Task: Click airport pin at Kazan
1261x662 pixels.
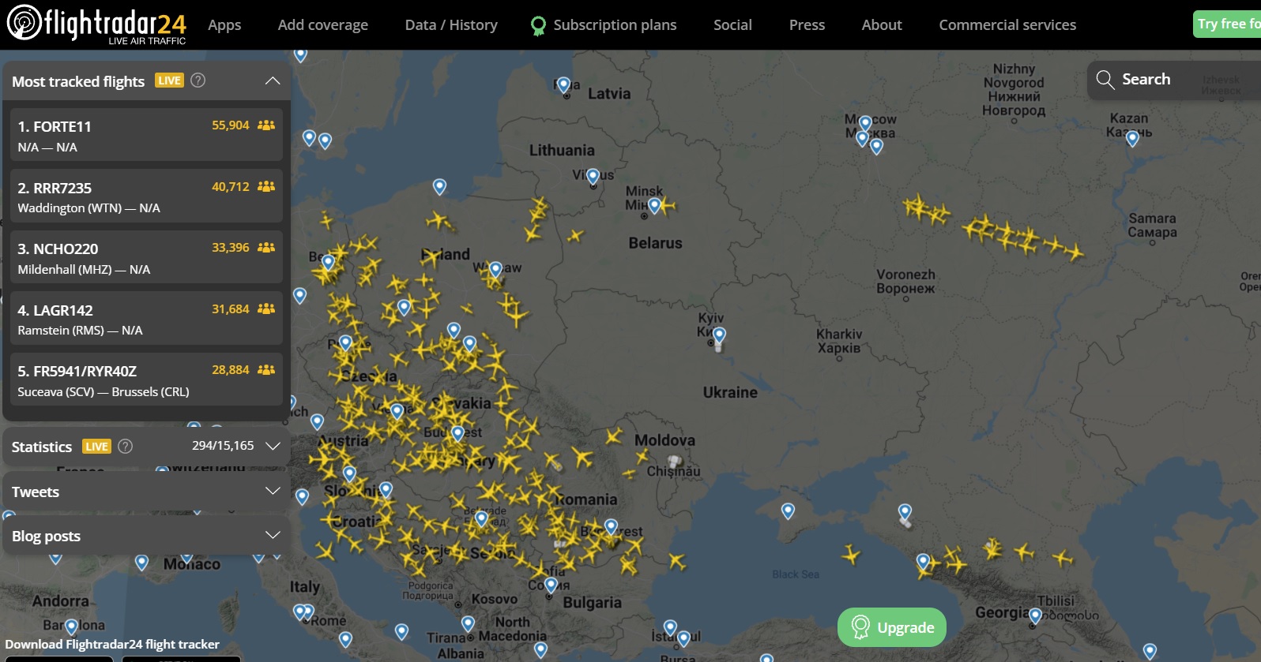Action: (1132, 139)
